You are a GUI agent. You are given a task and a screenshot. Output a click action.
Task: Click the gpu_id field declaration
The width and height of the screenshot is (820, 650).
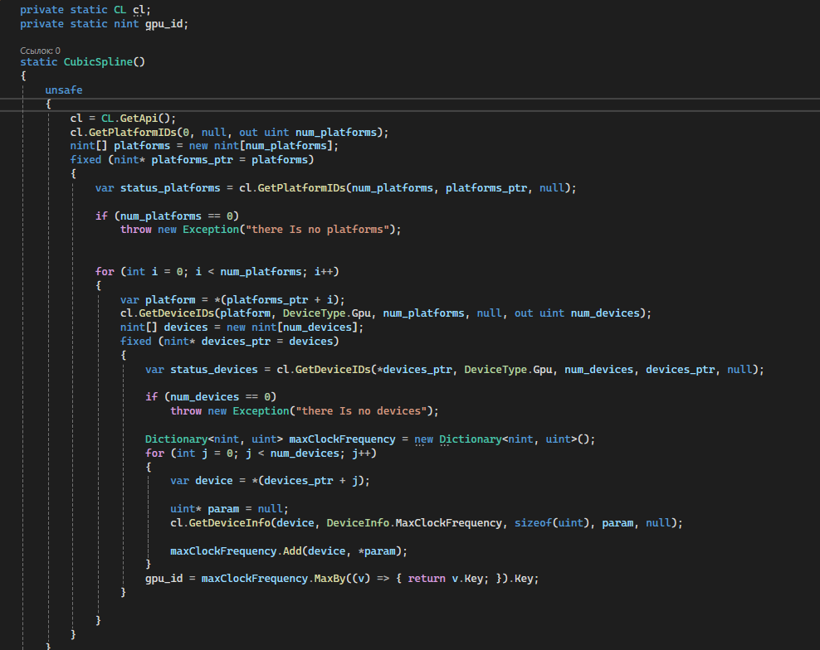pyautogui.click(x=164, y=23)
